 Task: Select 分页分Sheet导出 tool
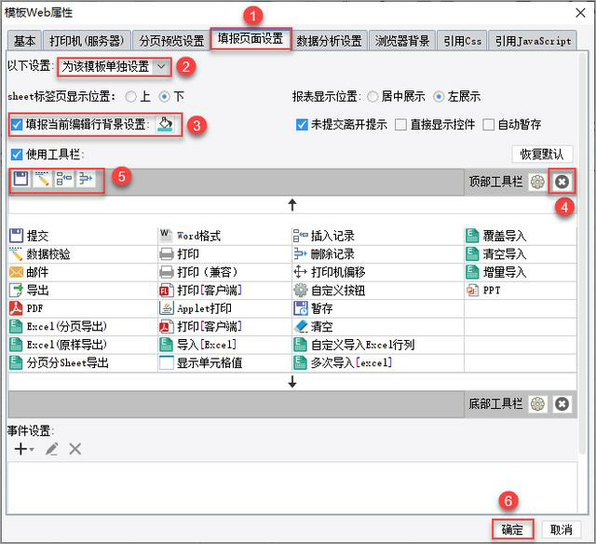coord(59,362)
